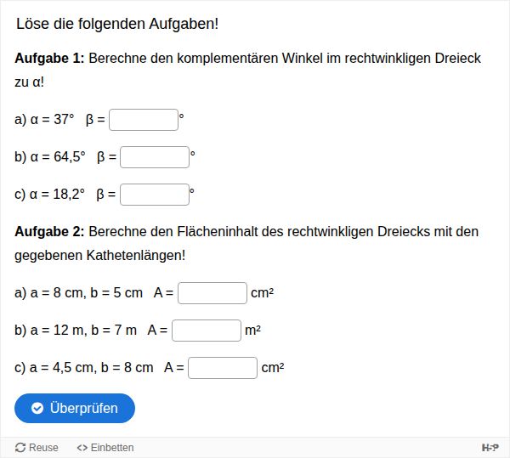This screenshot has height=458, width=510.
Task: Click the H5P logo icon
Action: (490, 448)
